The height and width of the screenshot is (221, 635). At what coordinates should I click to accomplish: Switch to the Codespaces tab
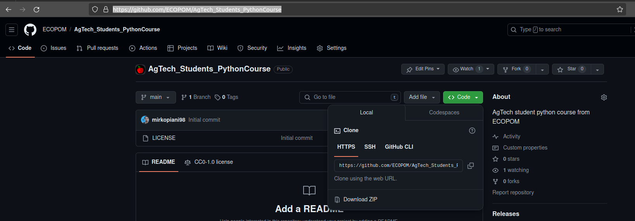tap(444, 112)
